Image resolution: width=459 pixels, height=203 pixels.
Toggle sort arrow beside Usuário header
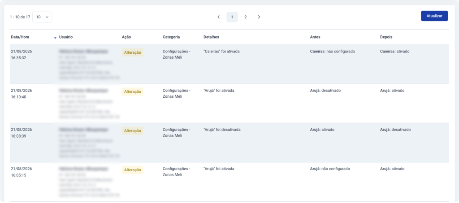coord(55,38)
